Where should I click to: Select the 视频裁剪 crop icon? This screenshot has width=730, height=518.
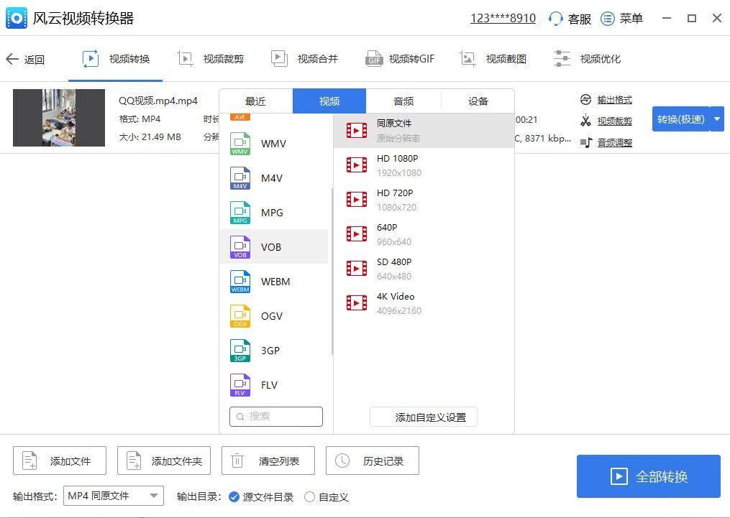(186, 59)
